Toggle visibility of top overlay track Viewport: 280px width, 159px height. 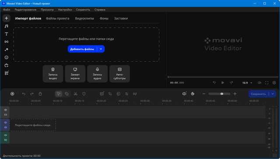tap(6, 110)
